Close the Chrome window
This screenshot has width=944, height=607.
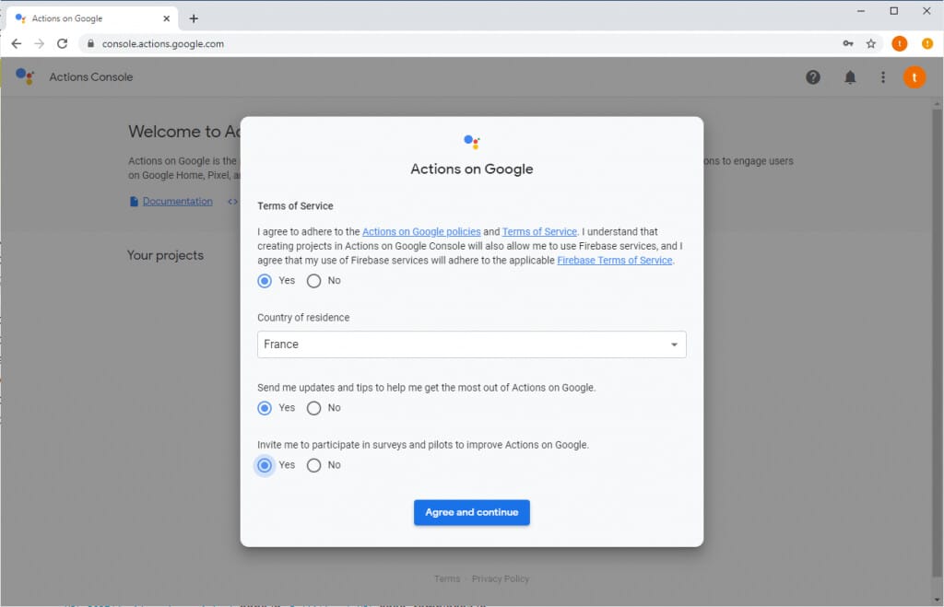[x=926, y=11]
